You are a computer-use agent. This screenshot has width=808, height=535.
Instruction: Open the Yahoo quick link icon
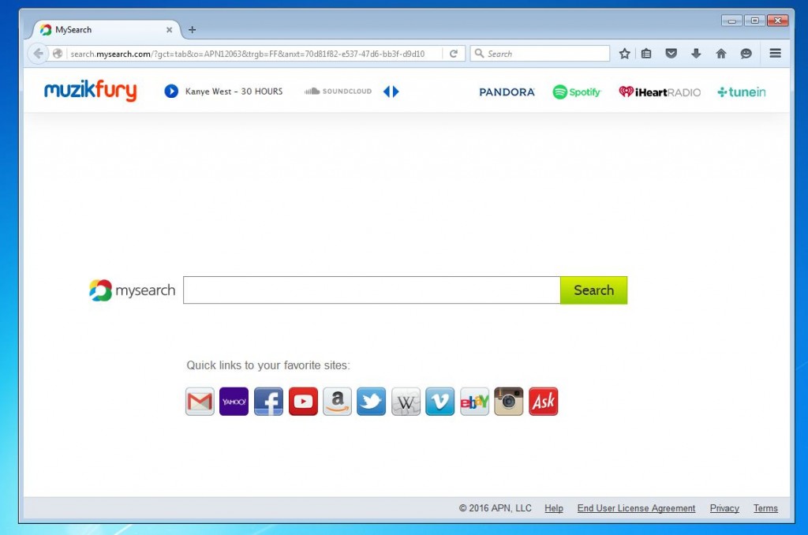click(x=234, y=401)
